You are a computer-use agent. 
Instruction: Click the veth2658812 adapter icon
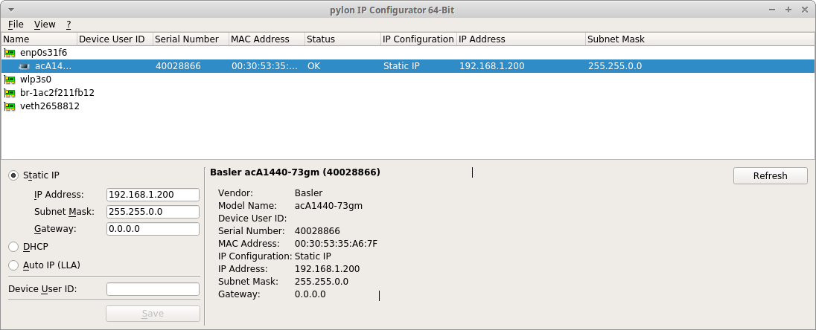click(10, 106)
